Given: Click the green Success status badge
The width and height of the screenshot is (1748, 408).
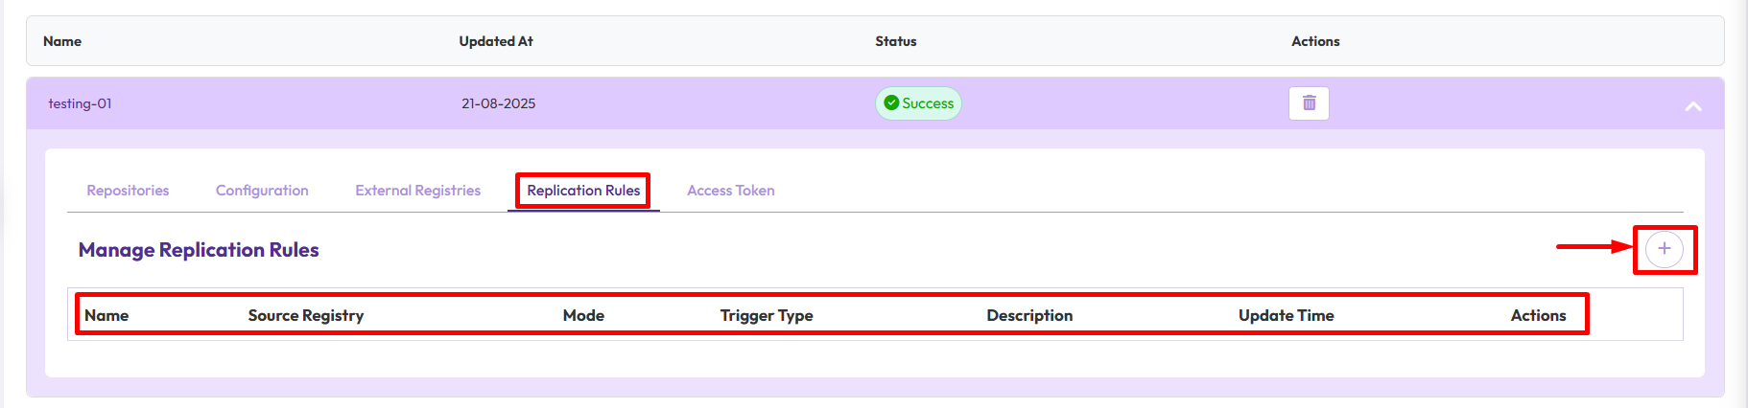Looking at the screenshot, I should tap(918, 103).
